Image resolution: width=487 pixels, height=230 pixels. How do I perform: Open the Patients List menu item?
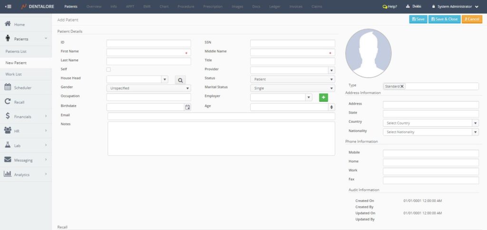tap(16, 51)
